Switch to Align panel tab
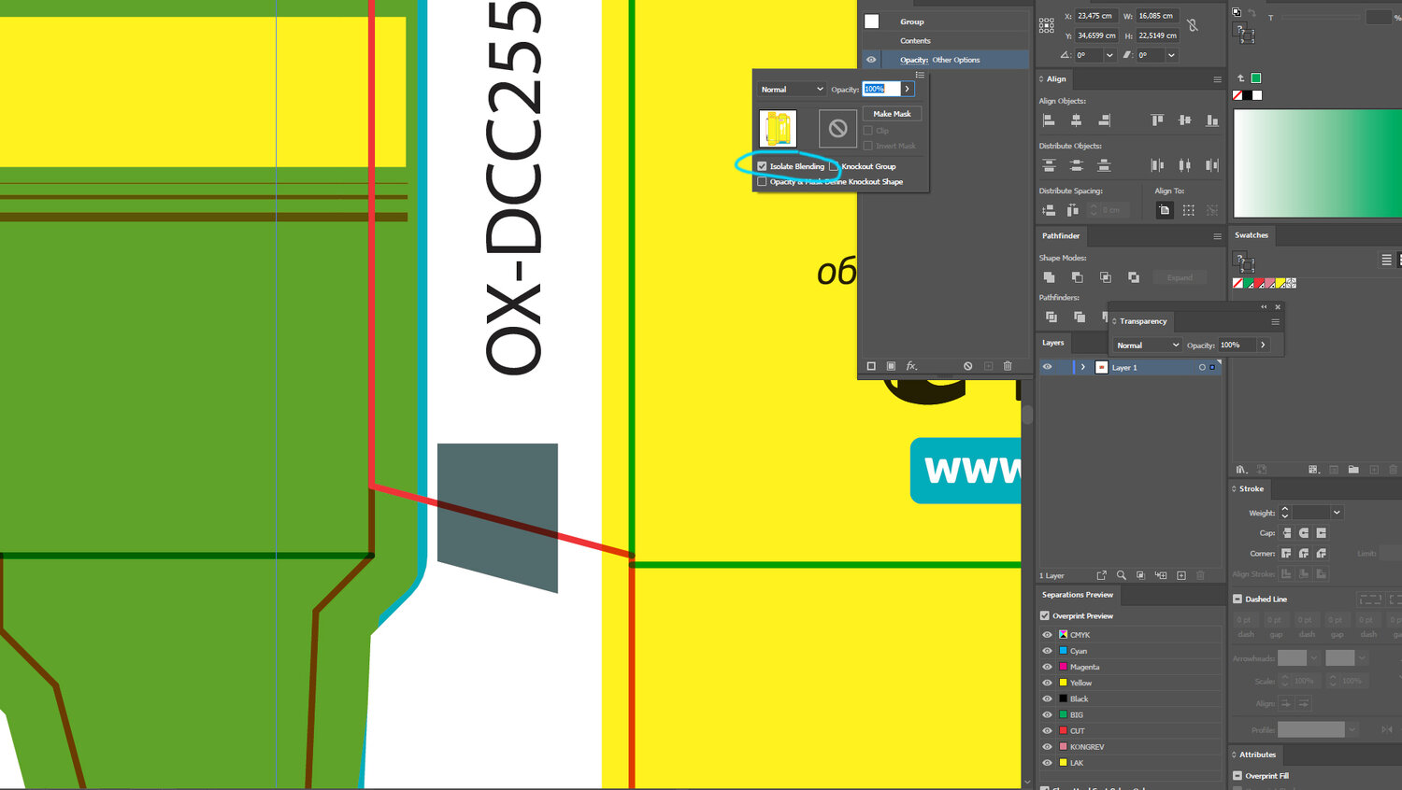This screenshot has height=790, width=1402. [x=1056, y=79]
